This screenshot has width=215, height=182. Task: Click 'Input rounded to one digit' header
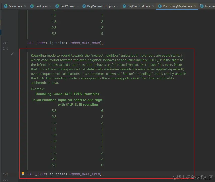80,100
